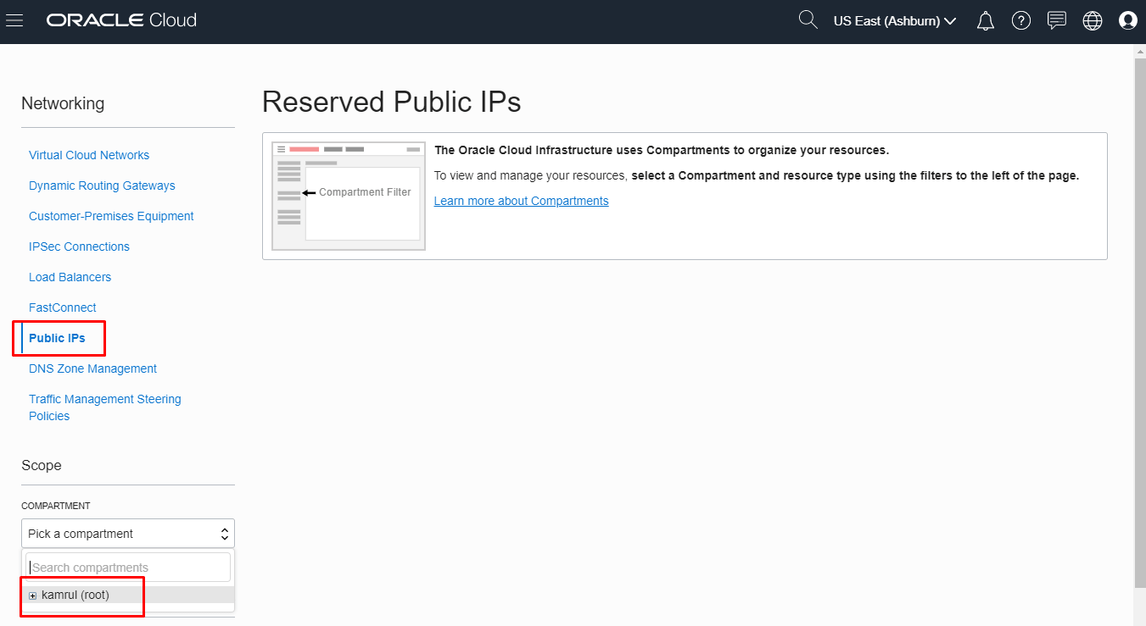This screenshot has width=1146, height=626.
Task: Click the Oracle Cloud logo
Action: click(x=121, y=20)
